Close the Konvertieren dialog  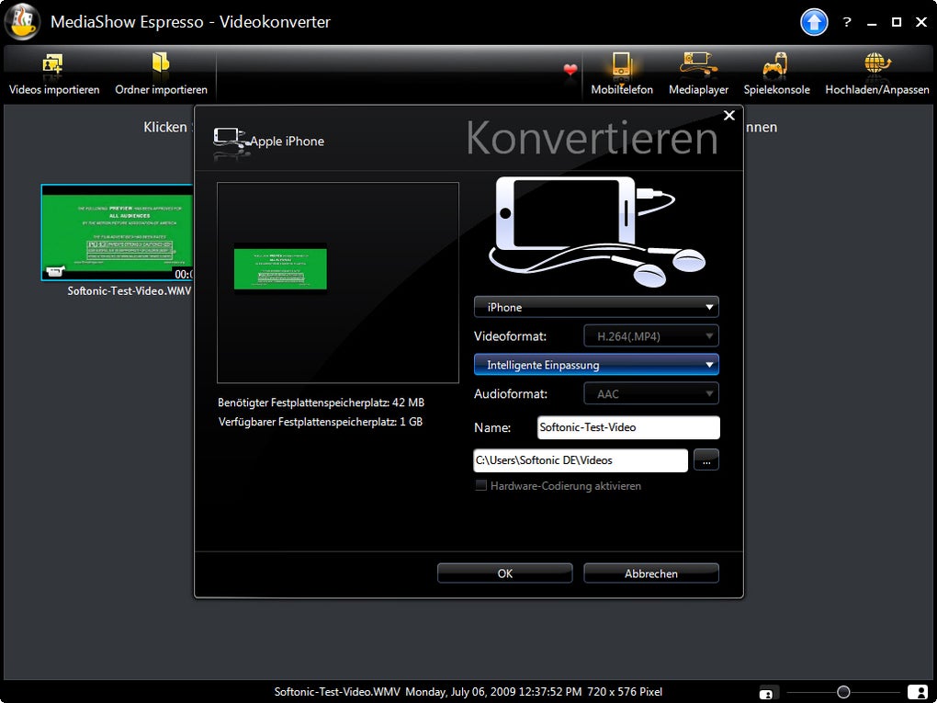pyautogui.click(x=729, y=116)
